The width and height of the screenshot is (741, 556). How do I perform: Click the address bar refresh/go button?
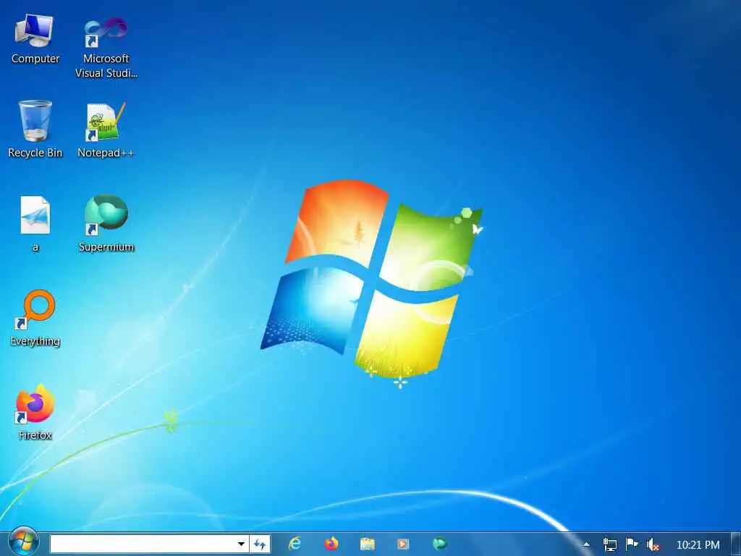tap(260, 544)
